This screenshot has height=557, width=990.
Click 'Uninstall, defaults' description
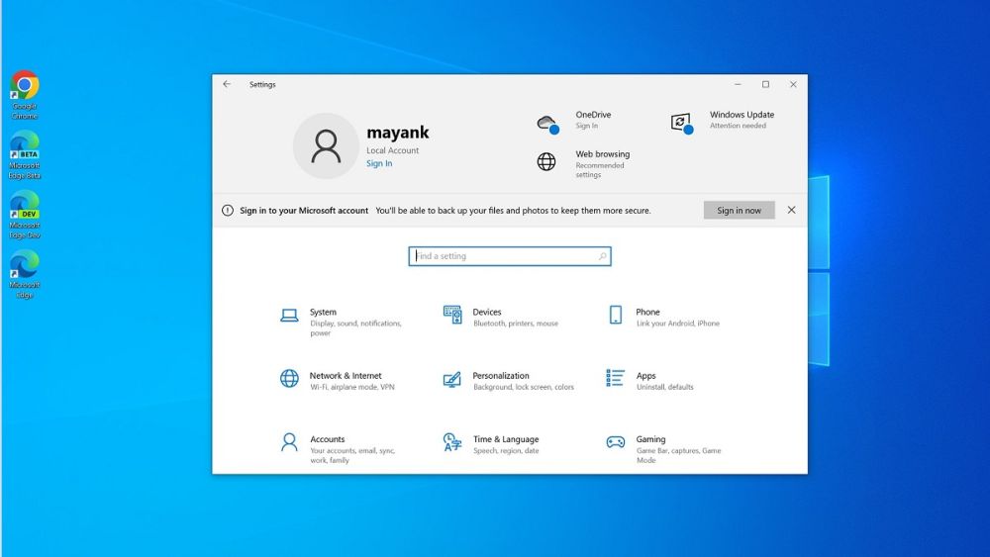pyautogui.click(x=665, y=387)
